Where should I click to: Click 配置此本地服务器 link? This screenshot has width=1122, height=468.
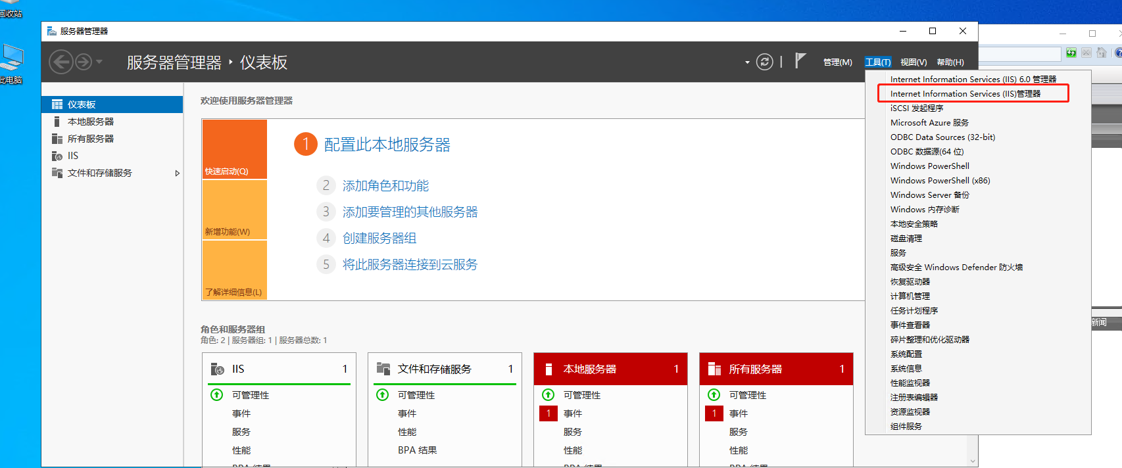click(x=387, y=145)
